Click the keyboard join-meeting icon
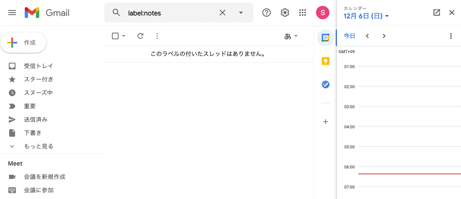Screen dimensions: 461x199 [12, 190]
